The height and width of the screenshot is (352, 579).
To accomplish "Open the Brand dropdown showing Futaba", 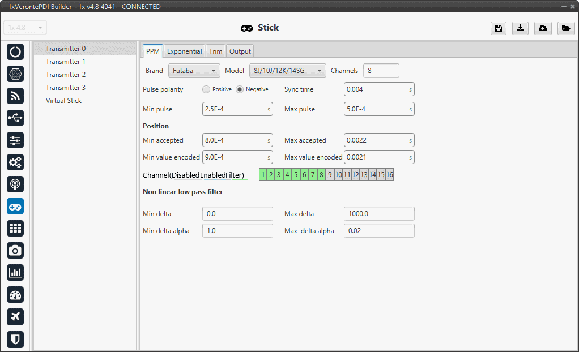I will [x=194, y=71].
